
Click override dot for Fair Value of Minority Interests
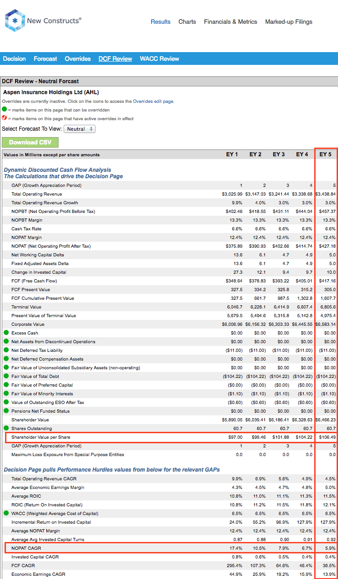pyautogui.click(x=6, y=393)
